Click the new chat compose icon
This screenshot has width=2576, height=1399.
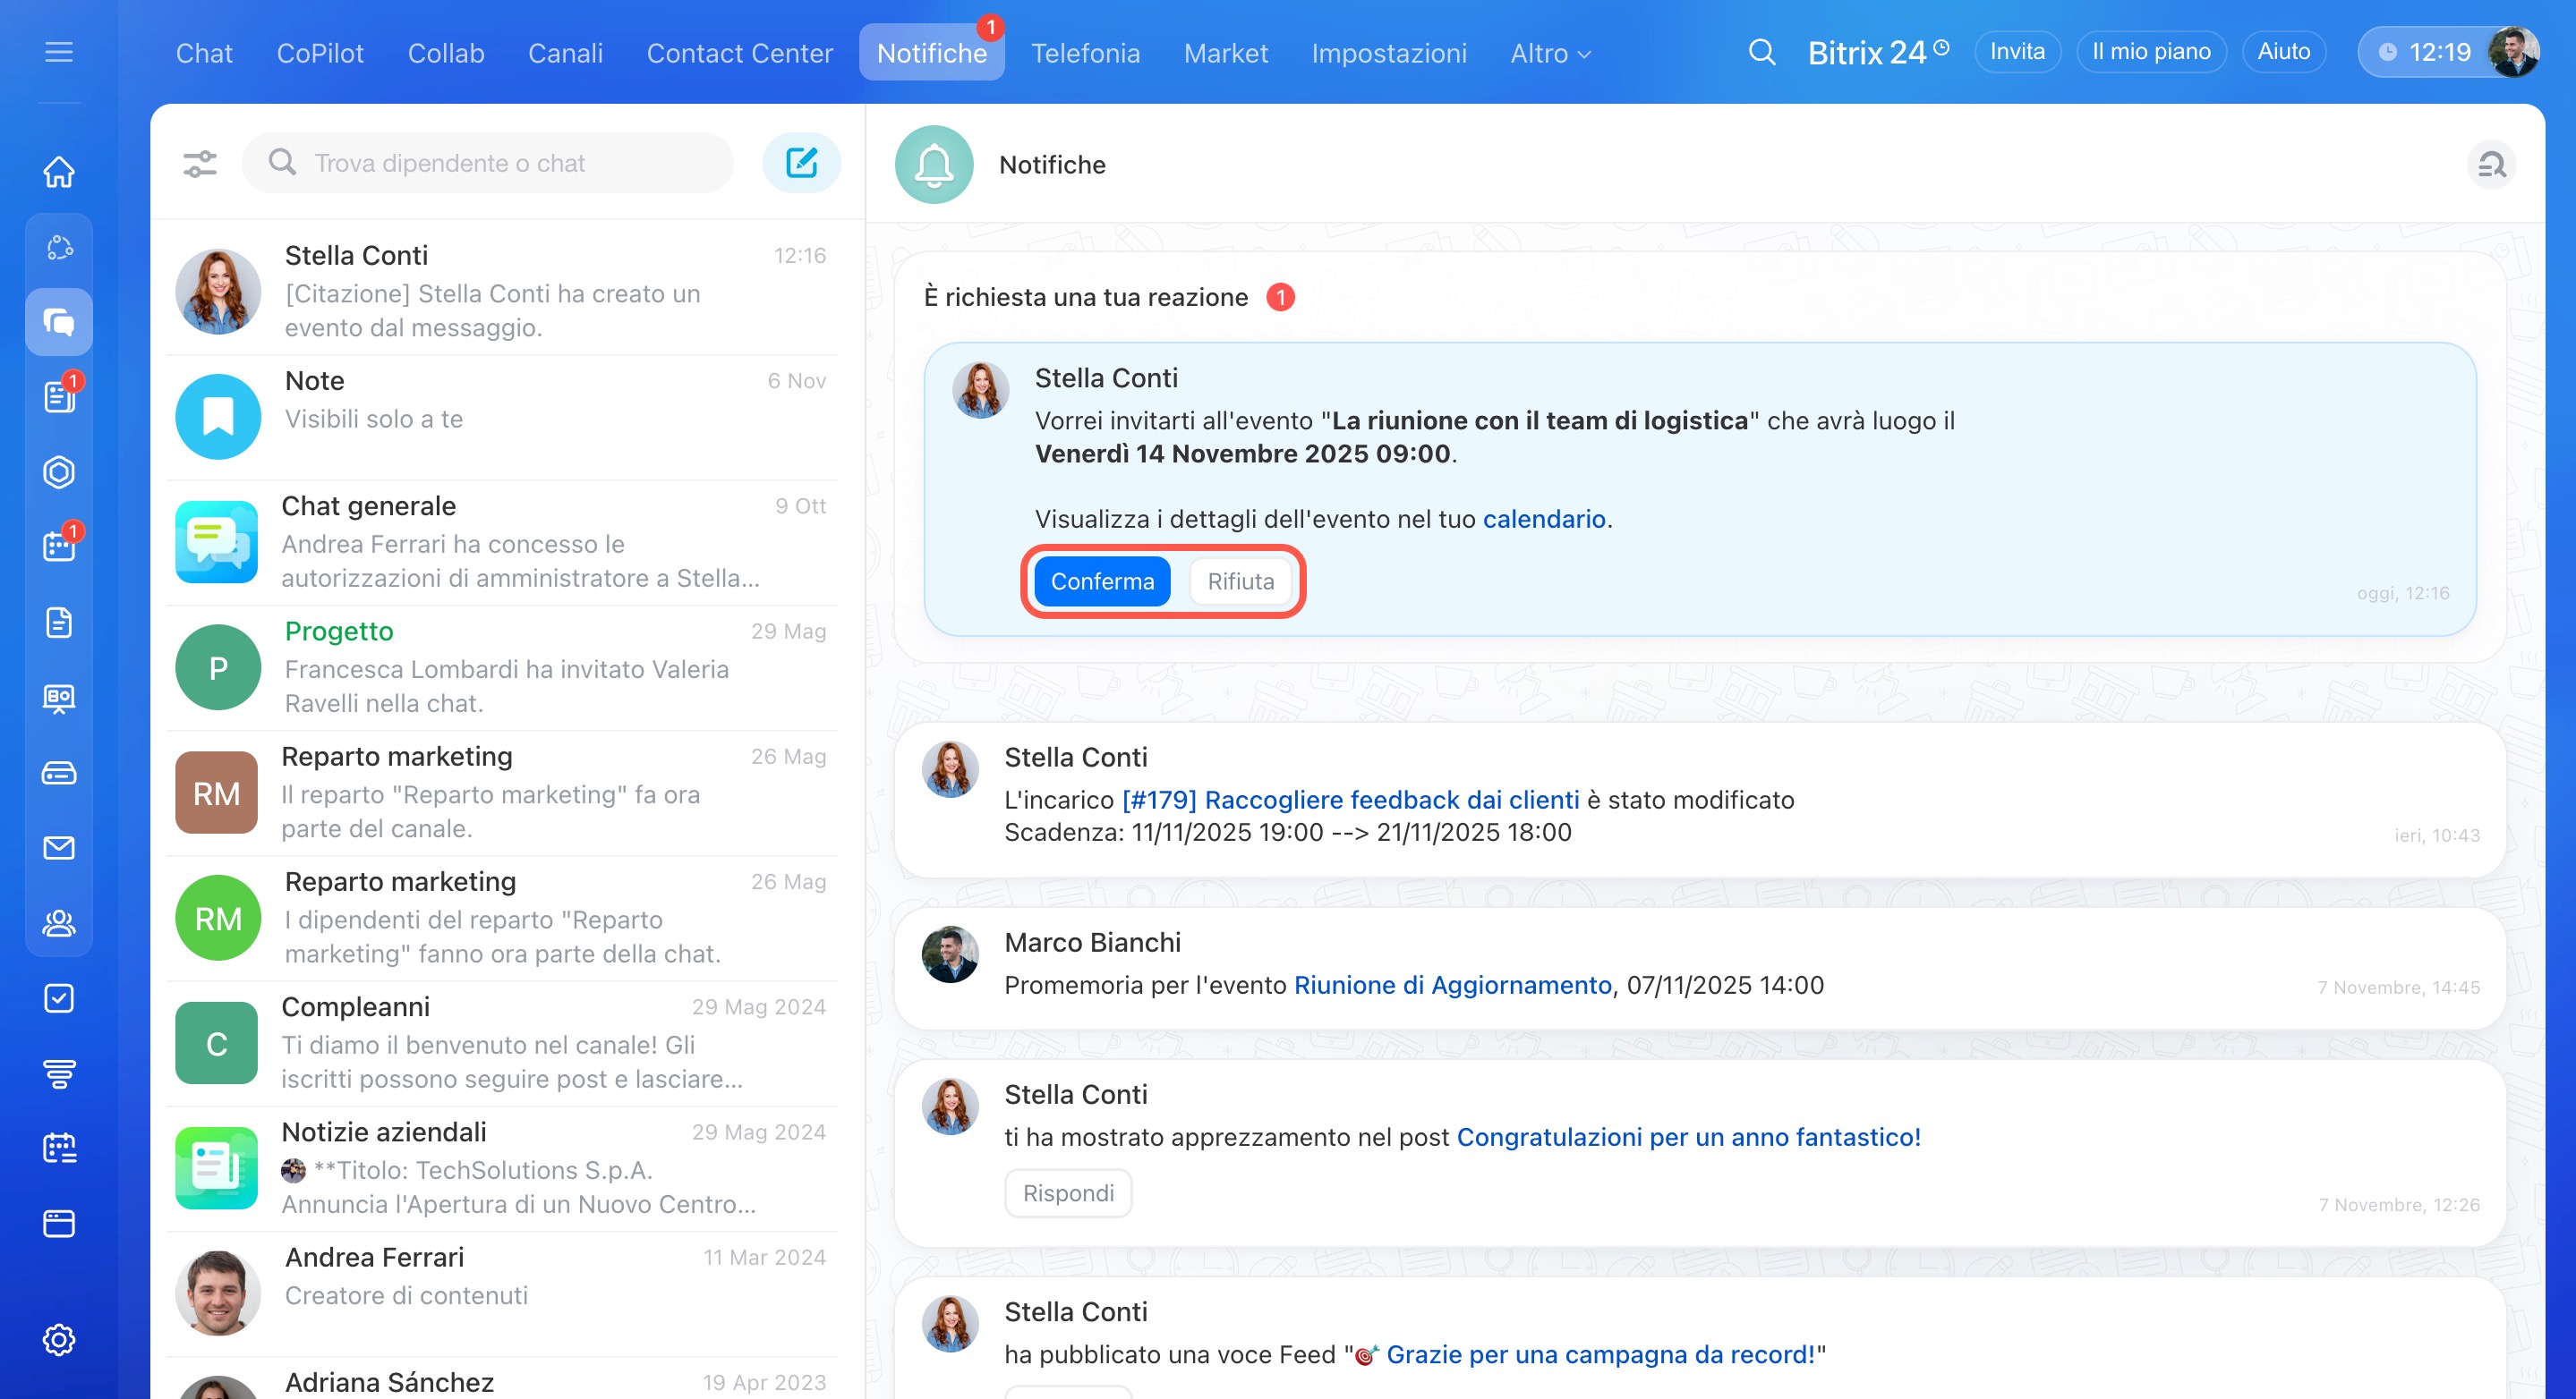coord(801,163)
